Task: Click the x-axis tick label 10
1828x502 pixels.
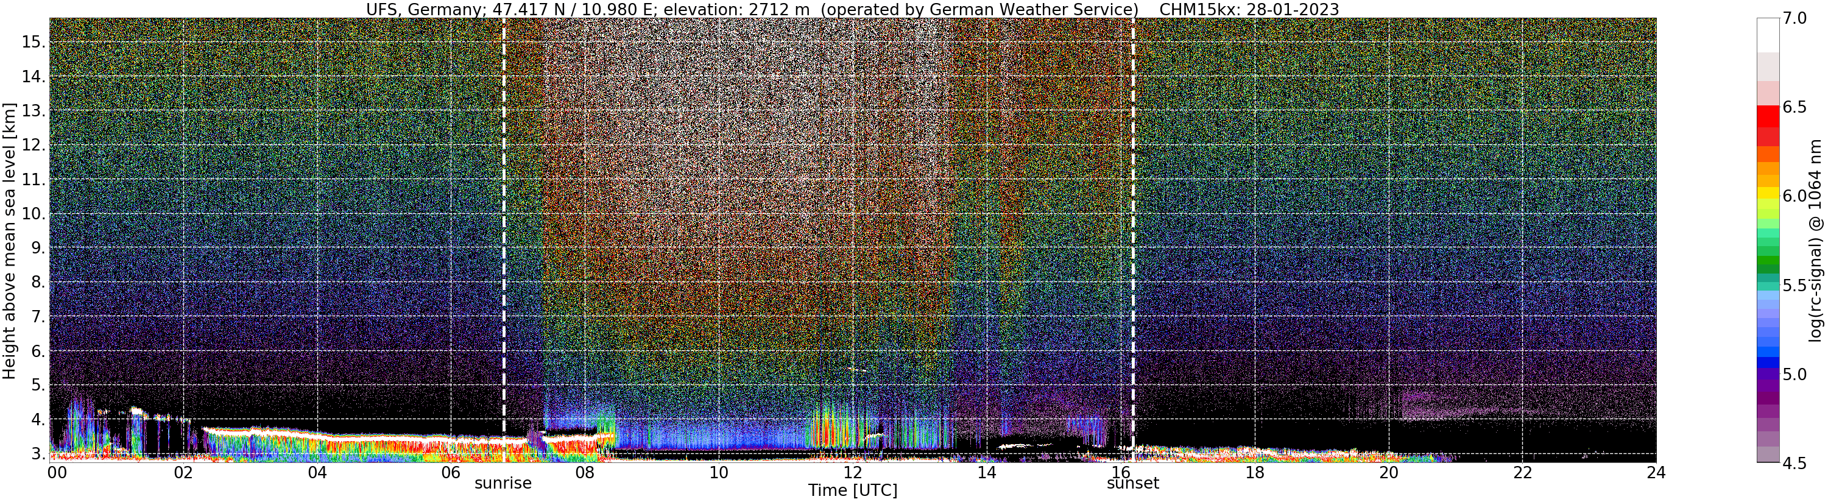Action: [x=719, y=473]
